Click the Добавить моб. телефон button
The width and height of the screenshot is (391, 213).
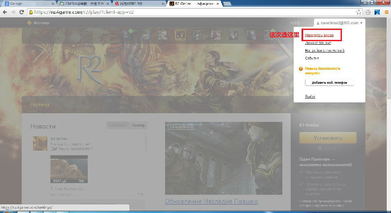pos(329,82)
